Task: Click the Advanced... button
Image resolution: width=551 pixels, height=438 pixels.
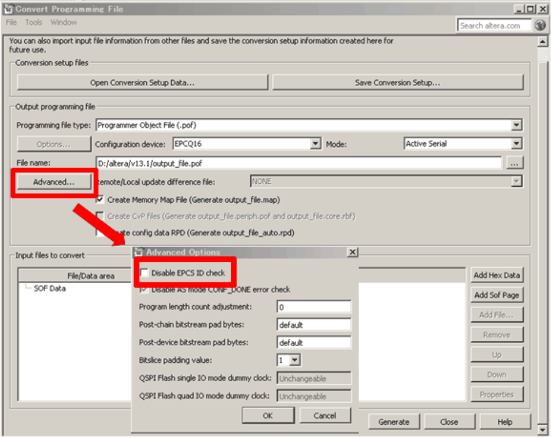Action: click(x=54, y=182)
